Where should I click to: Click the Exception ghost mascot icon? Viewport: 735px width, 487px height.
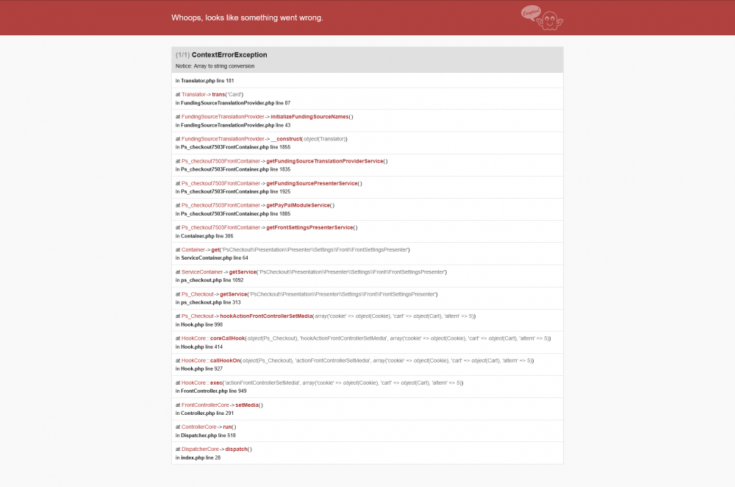click(549, 21)
